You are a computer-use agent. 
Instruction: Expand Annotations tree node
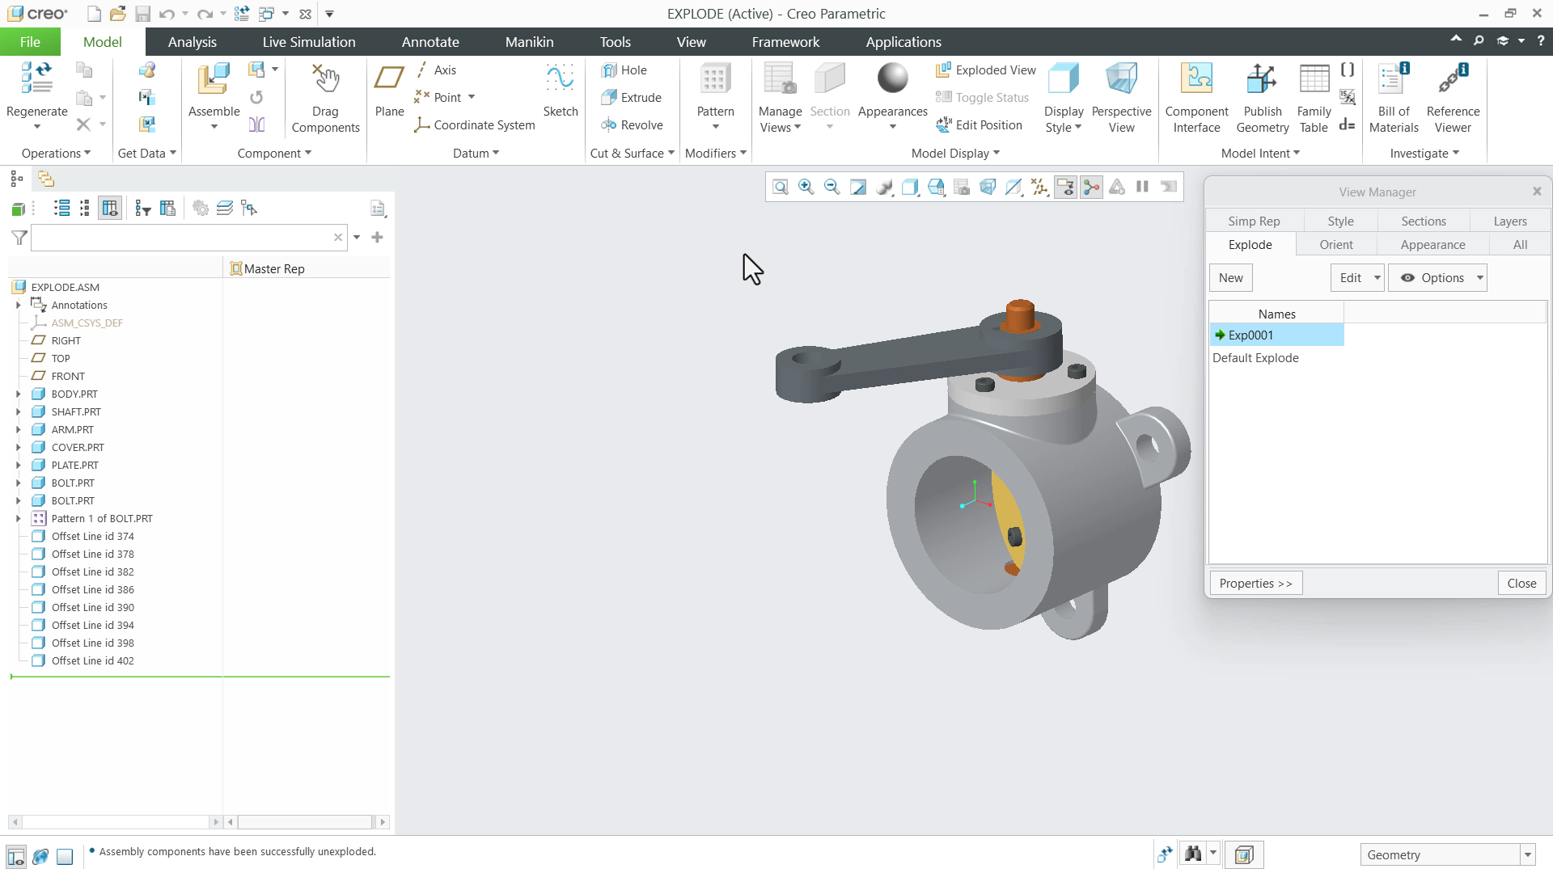tap(18, 306)
